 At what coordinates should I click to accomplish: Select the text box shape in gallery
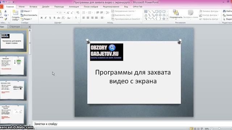tap(146, 11)
